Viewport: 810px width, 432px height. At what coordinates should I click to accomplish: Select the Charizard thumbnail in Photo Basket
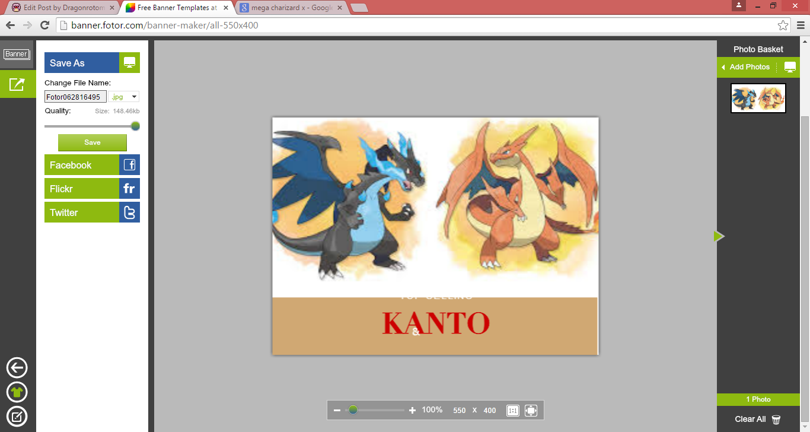coord(758,98)
